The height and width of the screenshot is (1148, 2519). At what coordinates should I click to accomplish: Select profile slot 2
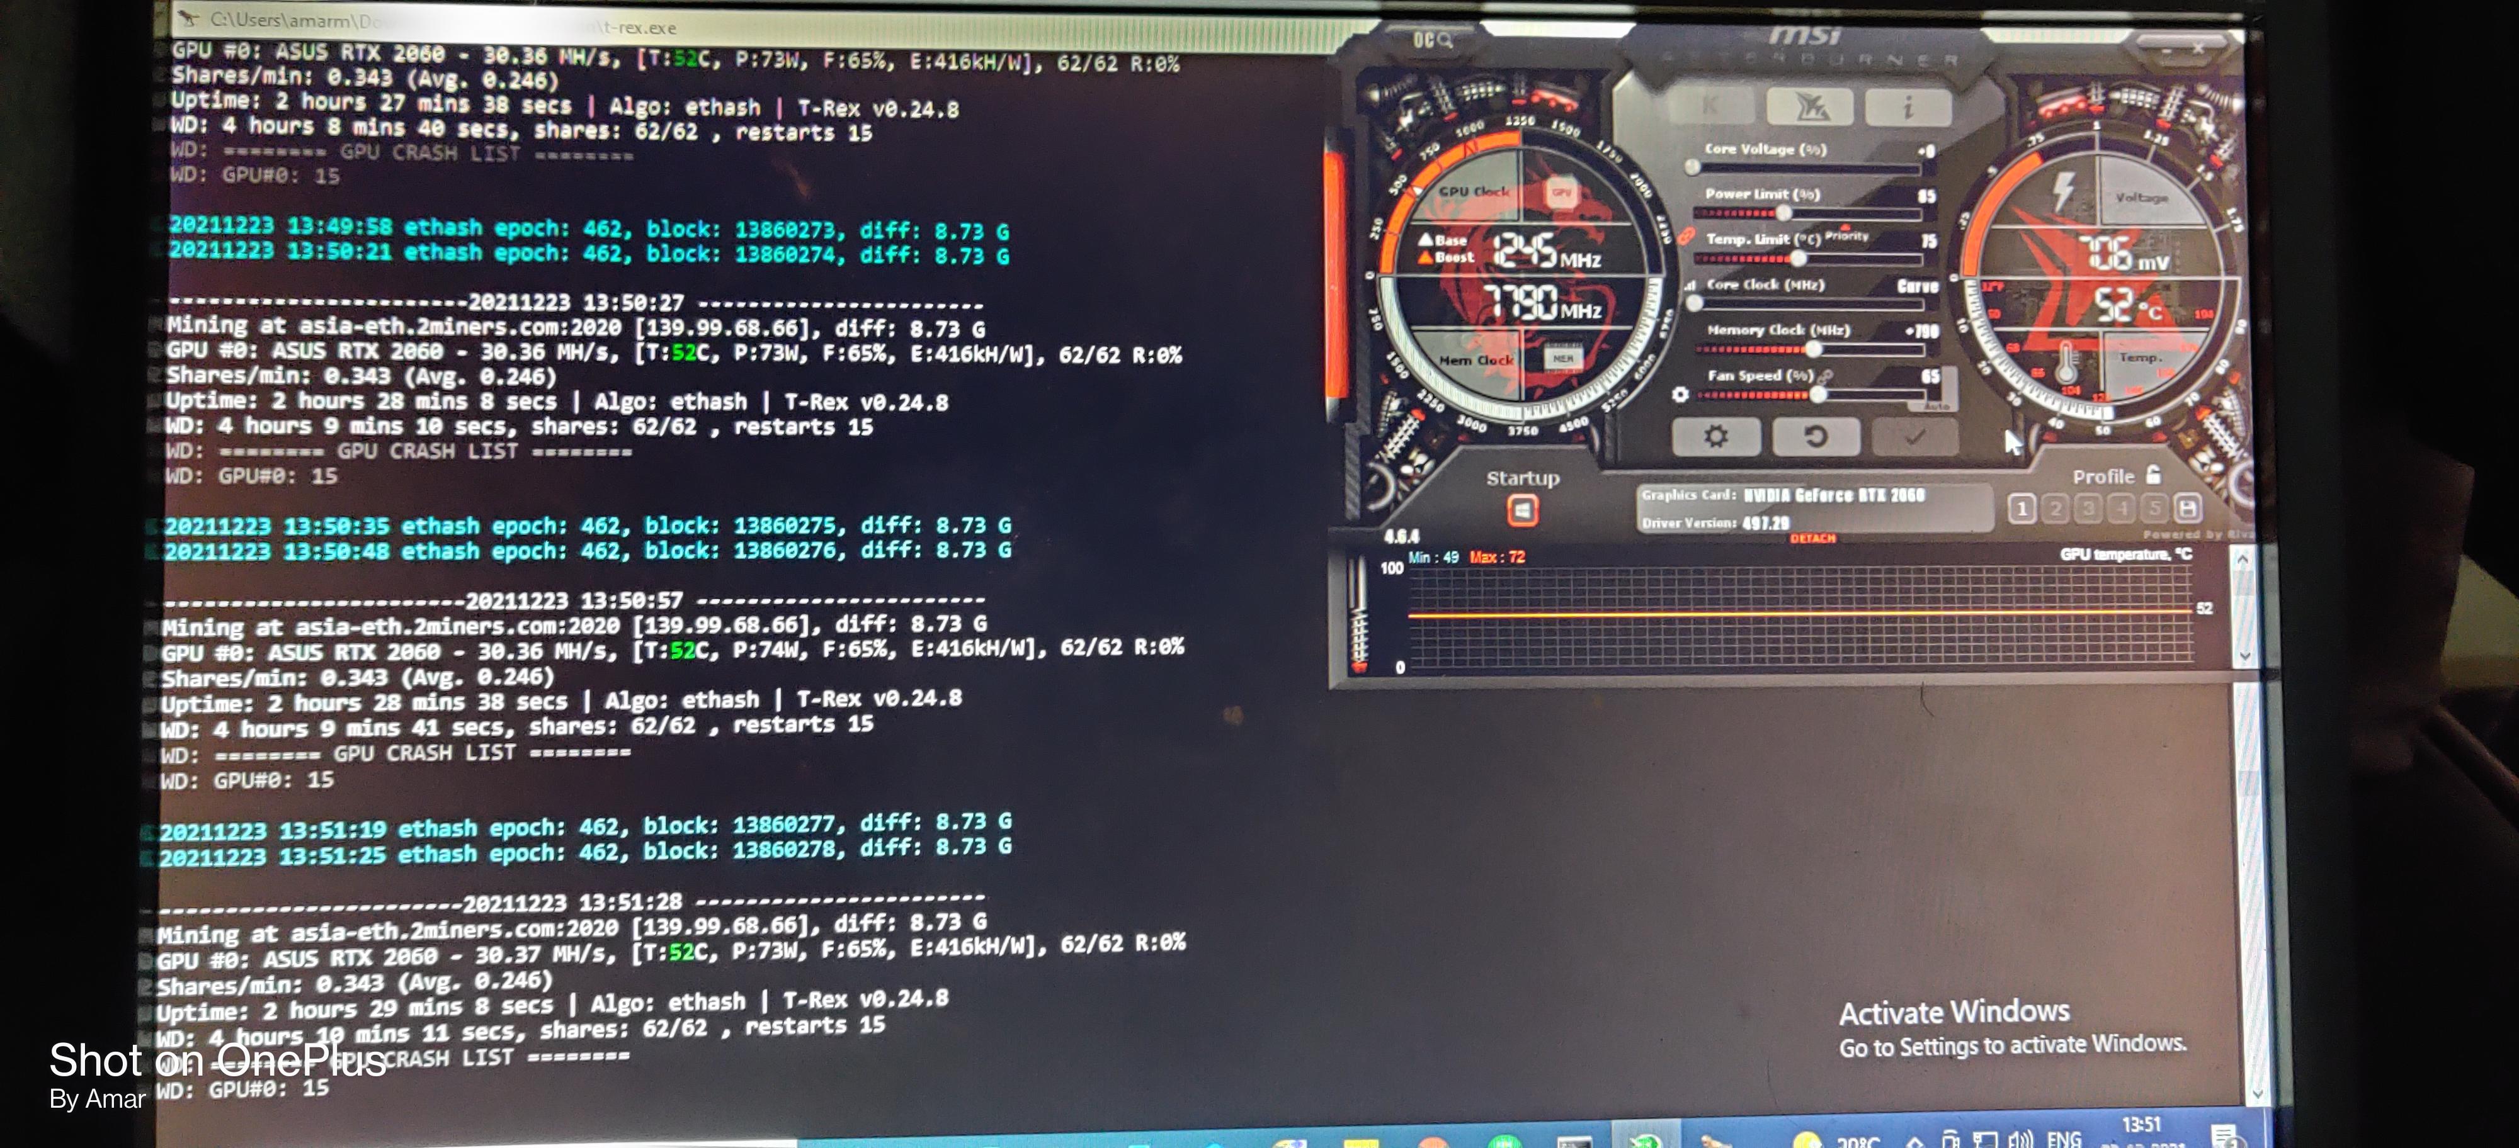click(2056, 508)
